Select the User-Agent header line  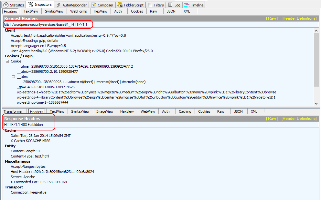tap(82, 51)
